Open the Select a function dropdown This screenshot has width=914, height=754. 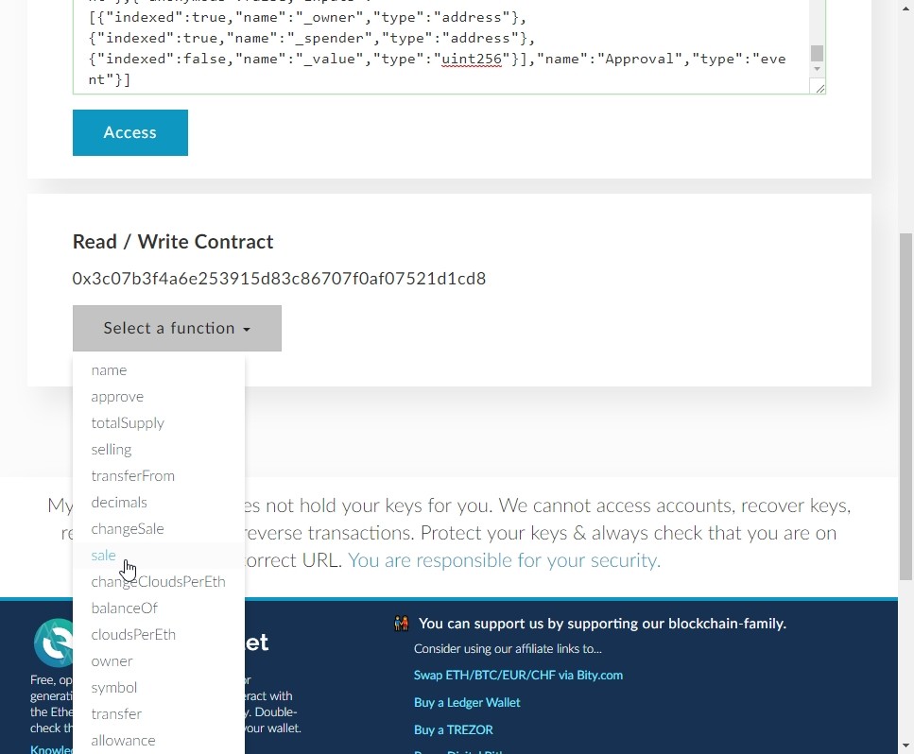point(177,328)
